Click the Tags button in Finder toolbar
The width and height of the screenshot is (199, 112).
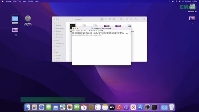pos(131,19)
